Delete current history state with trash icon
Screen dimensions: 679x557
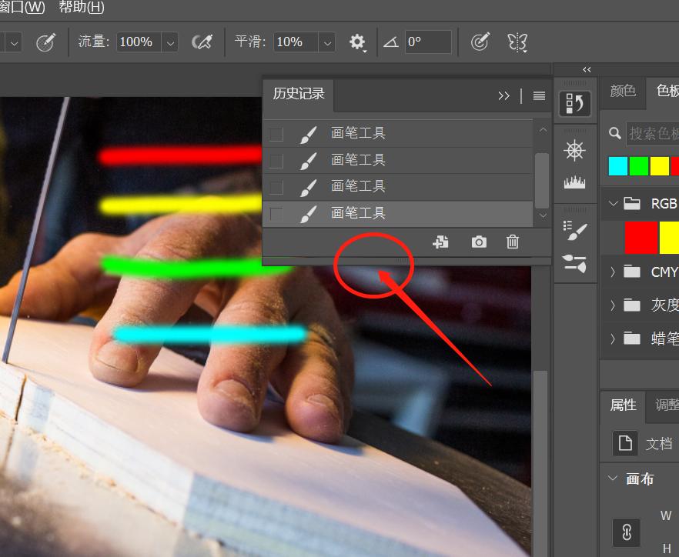tap(513, 242)
